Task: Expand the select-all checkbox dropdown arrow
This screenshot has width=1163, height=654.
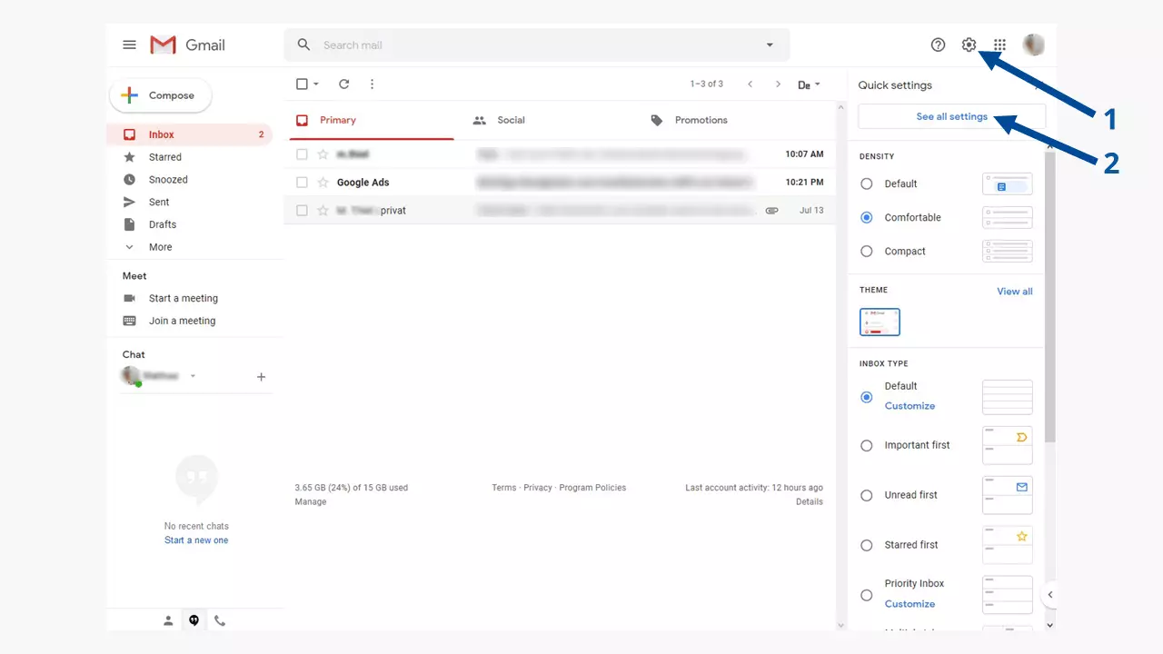Action: pyautogui.click(x=316, y=84)
